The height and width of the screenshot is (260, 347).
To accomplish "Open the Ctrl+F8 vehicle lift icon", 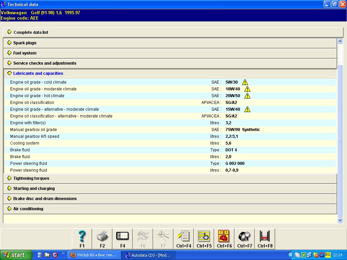I will [265, 239].
